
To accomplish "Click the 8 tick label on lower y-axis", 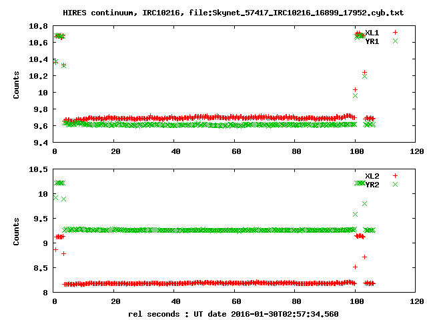I will tap(45, 293).
